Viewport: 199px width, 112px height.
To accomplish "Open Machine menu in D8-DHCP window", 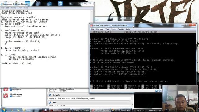I will coord(99,29).
